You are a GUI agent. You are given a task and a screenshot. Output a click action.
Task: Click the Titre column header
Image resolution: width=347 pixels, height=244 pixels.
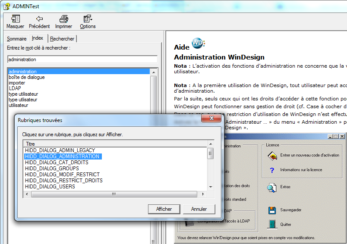115,144
